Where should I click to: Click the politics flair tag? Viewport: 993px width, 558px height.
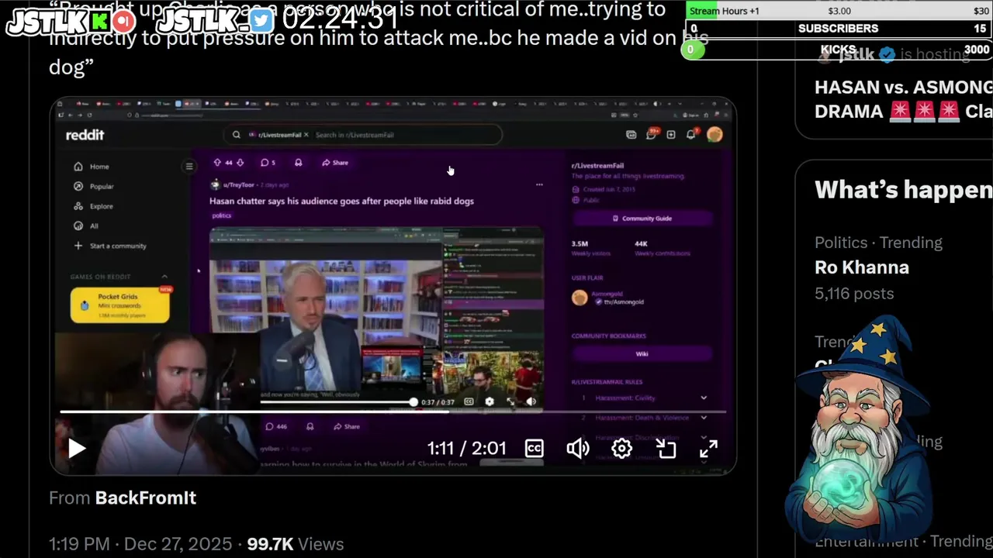coord(222,215)
